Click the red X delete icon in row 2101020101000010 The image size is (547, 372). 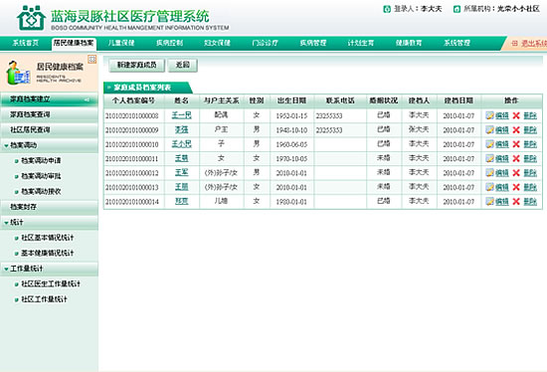pos(516,144)
